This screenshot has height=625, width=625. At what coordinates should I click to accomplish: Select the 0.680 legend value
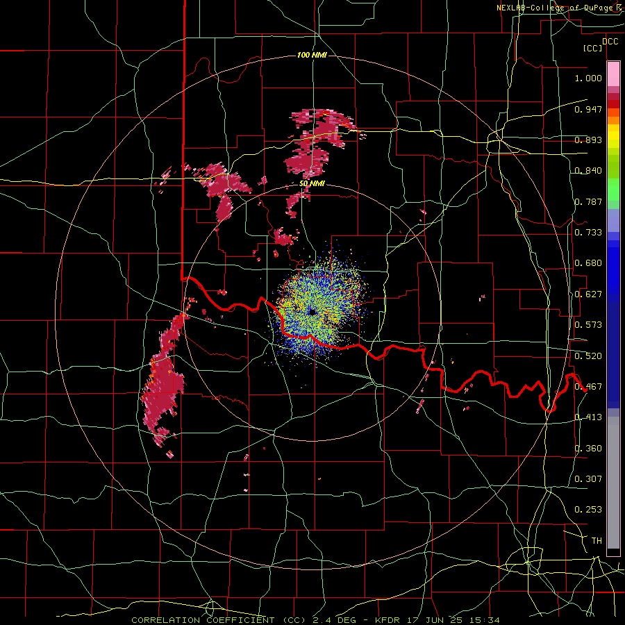pos(588,263)
